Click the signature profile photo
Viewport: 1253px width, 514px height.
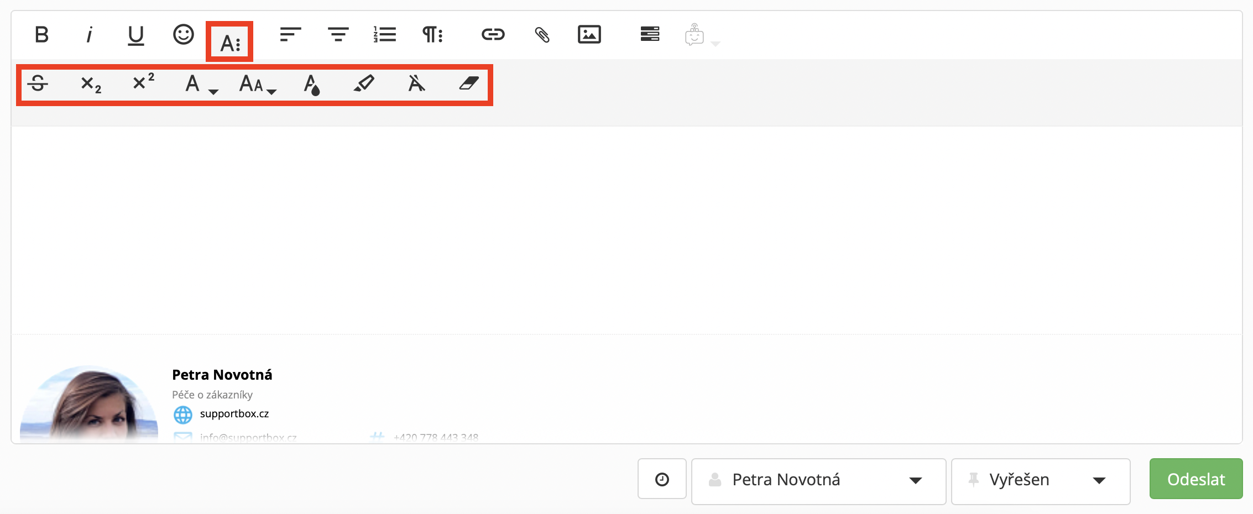(89, 404)
